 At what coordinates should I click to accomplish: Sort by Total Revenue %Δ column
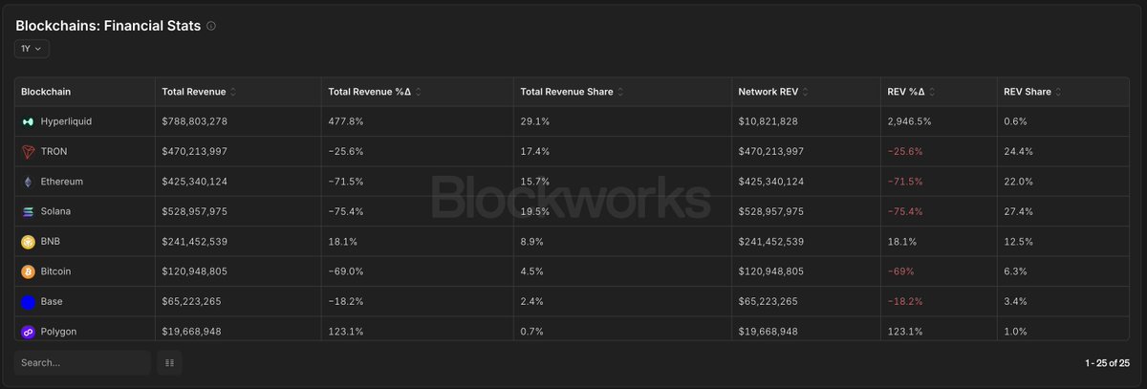(419, 92)
